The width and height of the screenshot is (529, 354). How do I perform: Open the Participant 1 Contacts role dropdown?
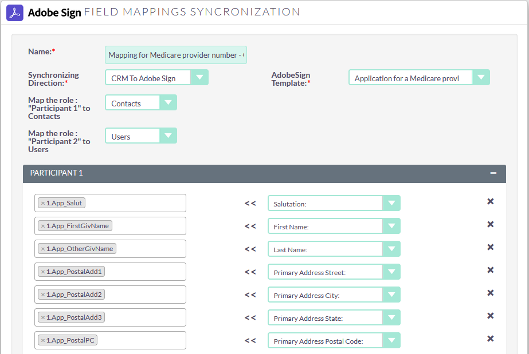coord(141,102)
